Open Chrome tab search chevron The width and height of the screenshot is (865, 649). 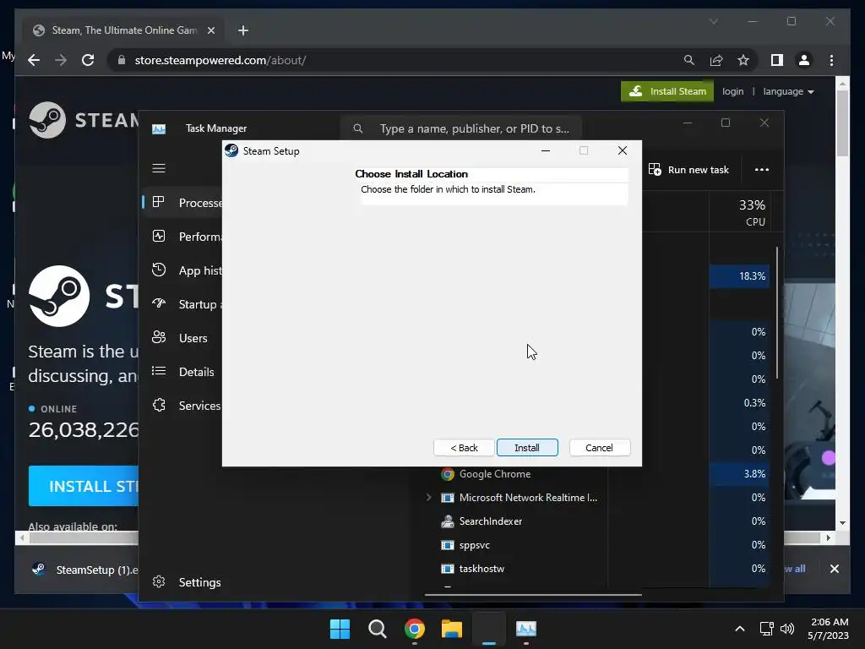point(713,21)
